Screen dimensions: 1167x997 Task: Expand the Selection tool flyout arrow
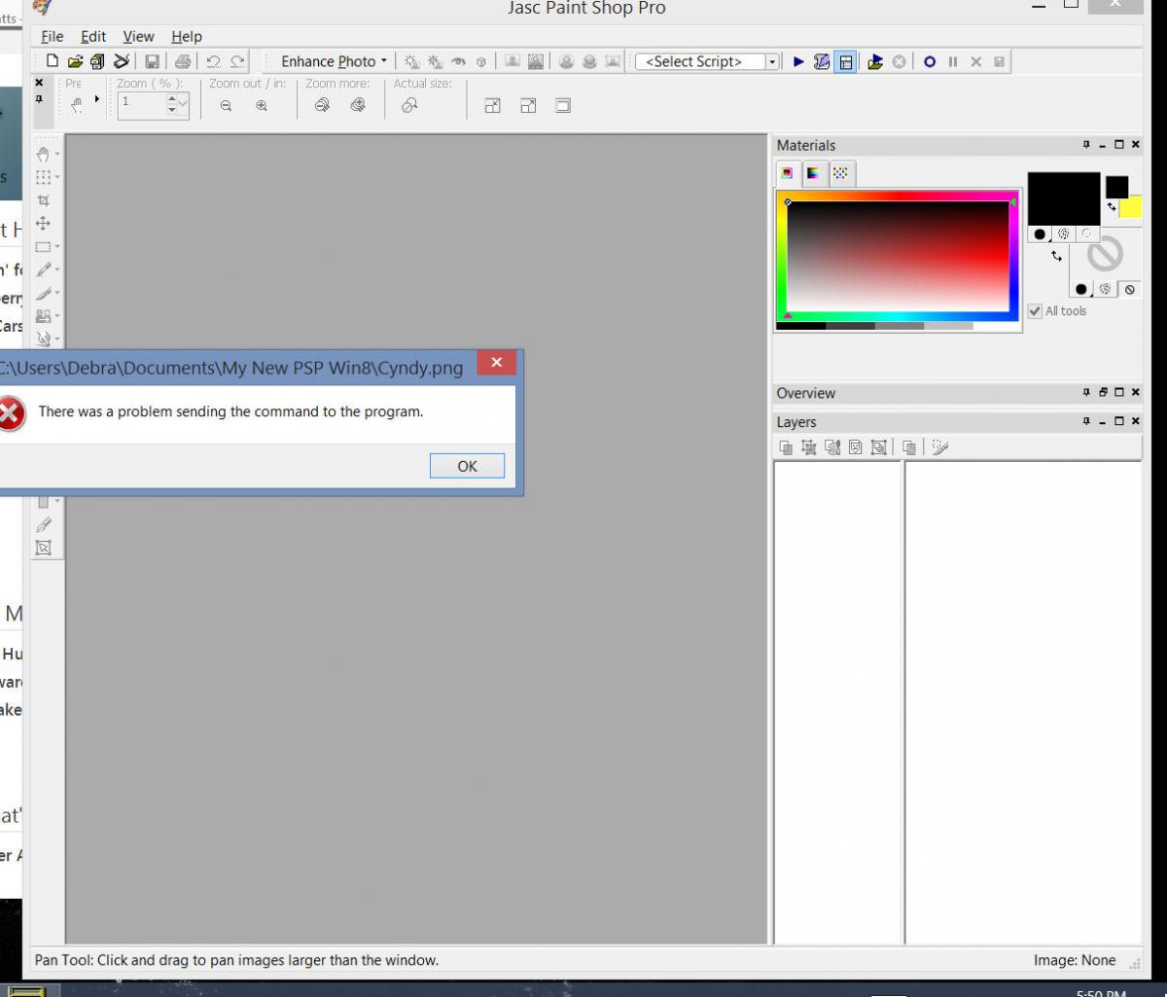click(57, 248)
